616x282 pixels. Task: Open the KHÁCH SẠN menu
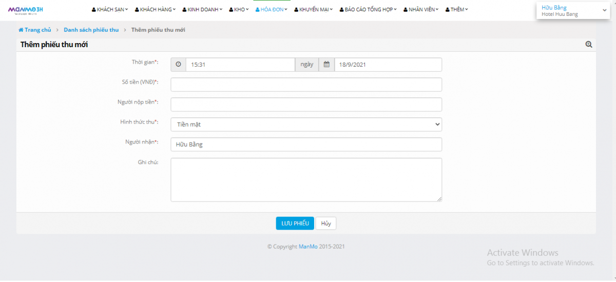tap(110, 10)
